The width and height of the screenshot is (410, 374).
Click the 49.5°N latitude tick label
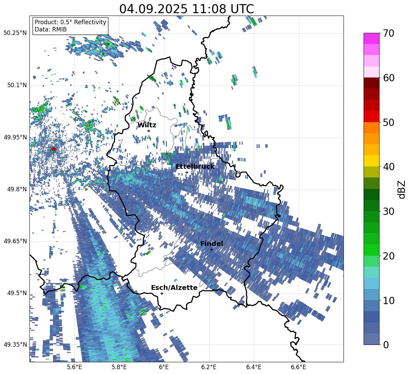click(x=17, y=293)
